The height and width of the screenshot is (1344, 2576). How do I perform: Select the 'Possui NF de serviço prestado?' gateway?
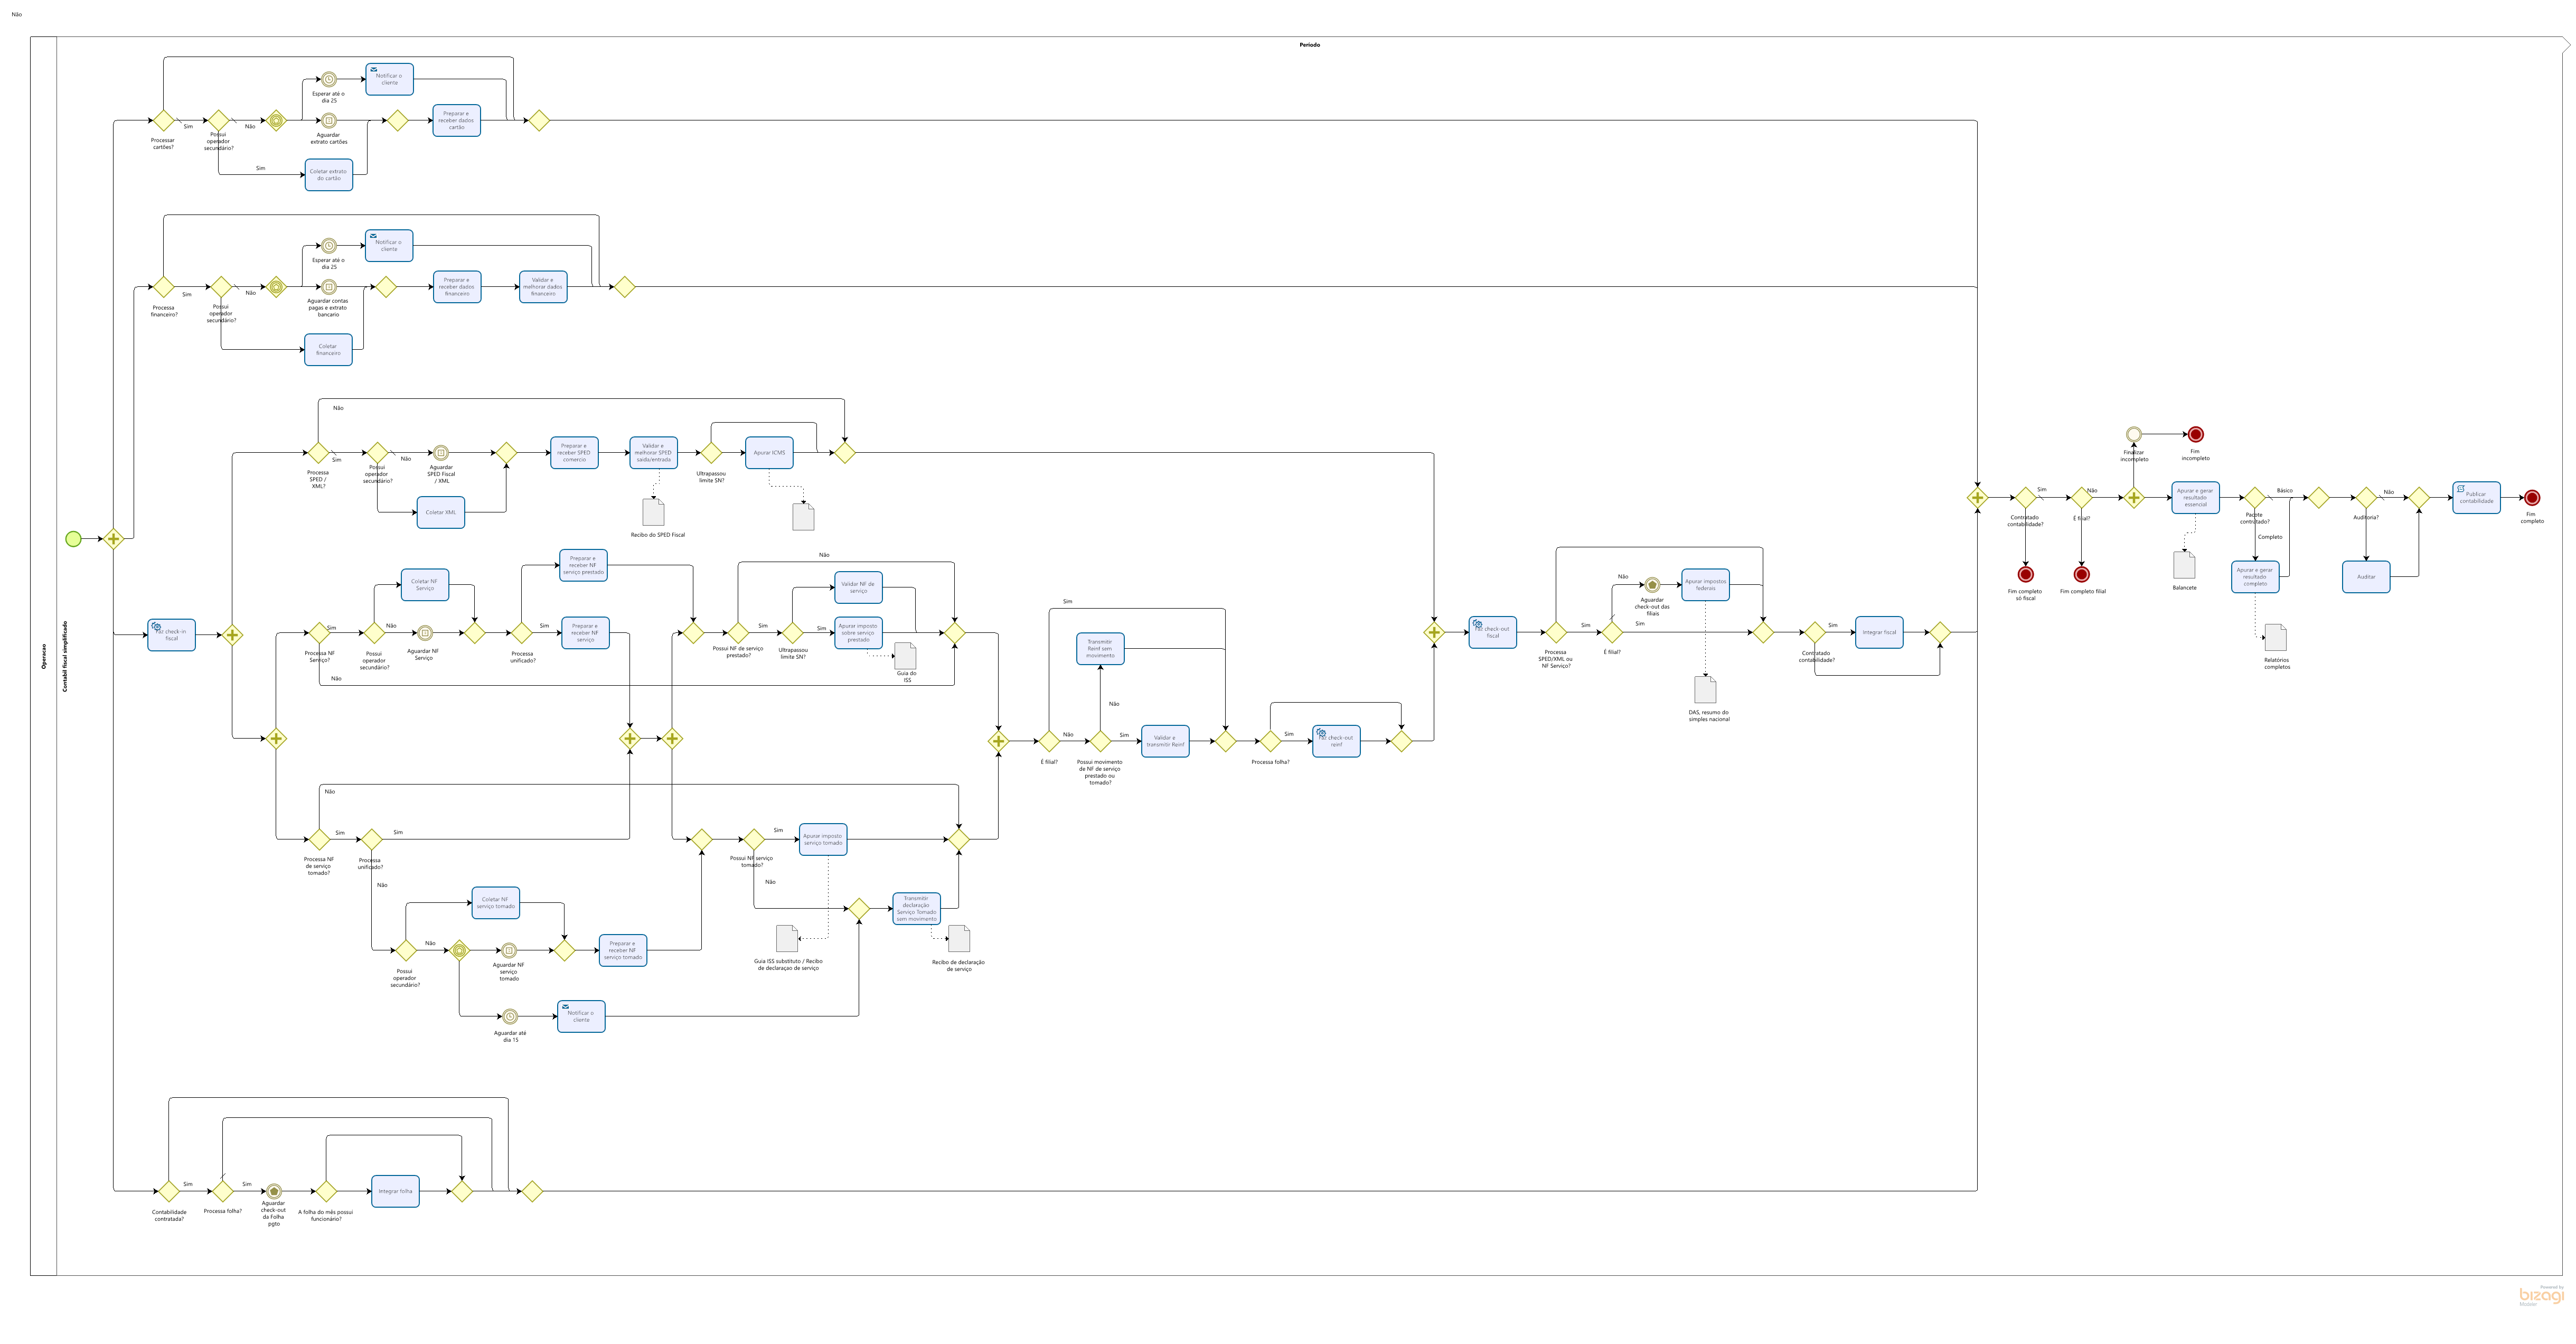pyautogui.click(x=738, y=633)
